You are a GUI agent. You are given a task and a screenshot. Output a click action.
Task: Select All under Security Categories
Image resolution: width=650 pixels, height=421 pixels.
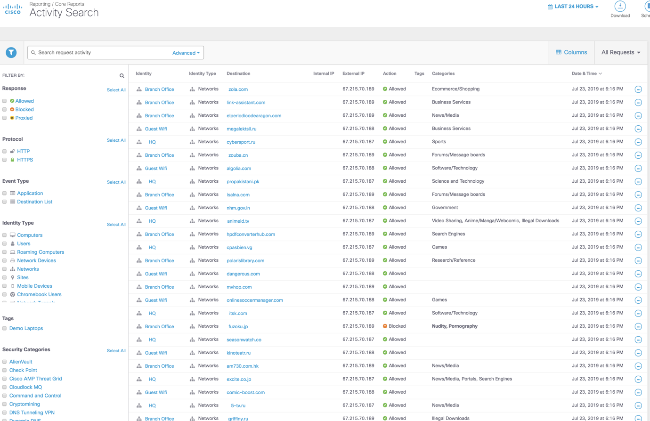tap(116, 351)
